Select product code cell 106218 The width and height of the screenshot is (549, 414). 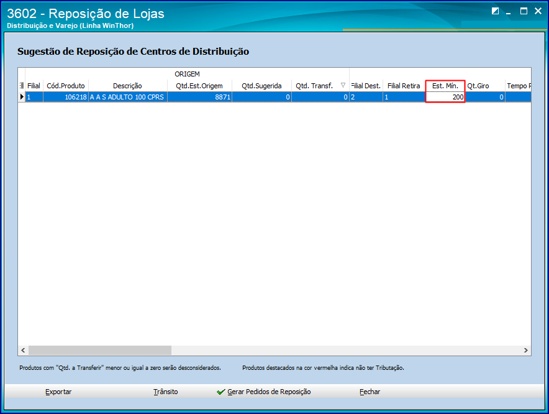click(x=66, y=97)
